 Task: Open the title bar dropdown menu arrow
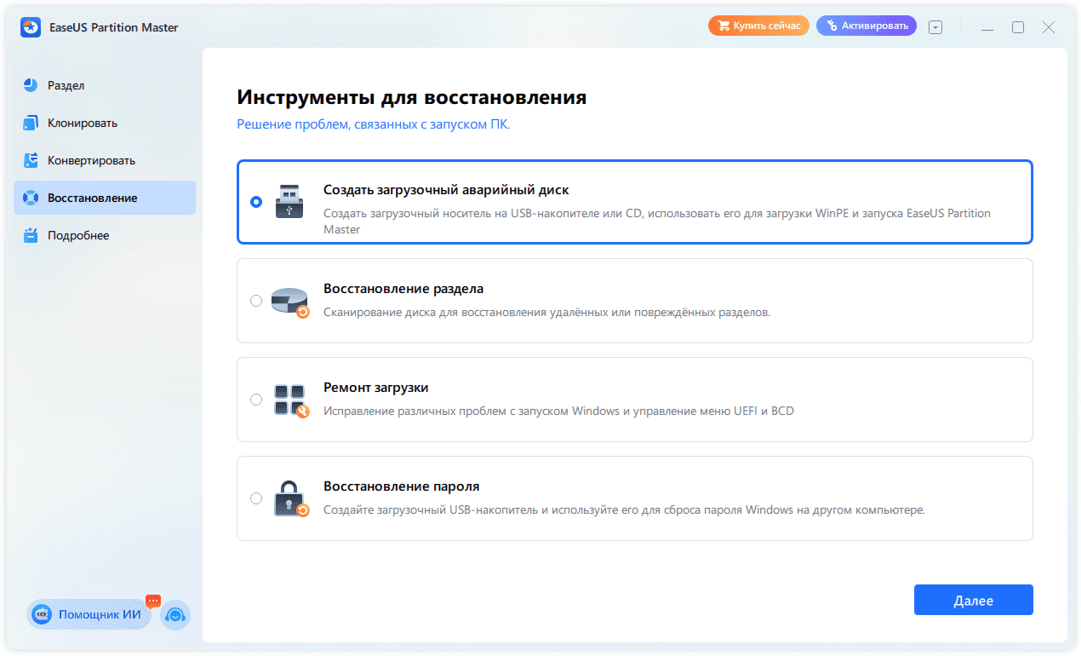pos(935,27)
